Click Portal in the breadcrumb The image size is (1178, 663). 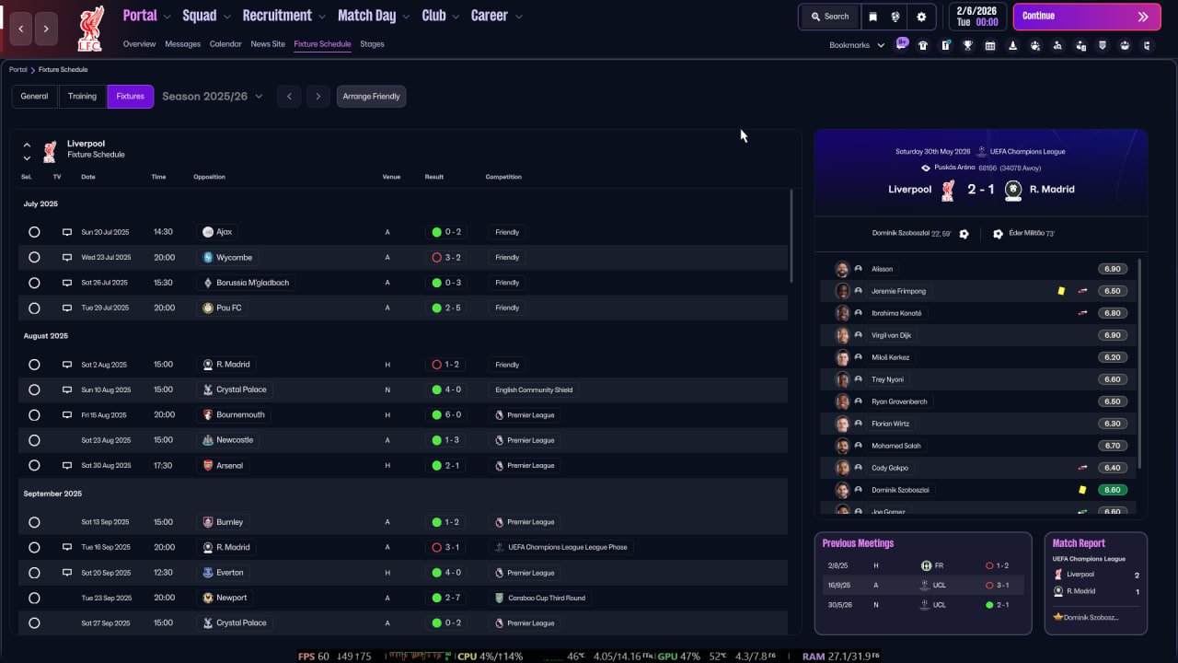[17, 70]
